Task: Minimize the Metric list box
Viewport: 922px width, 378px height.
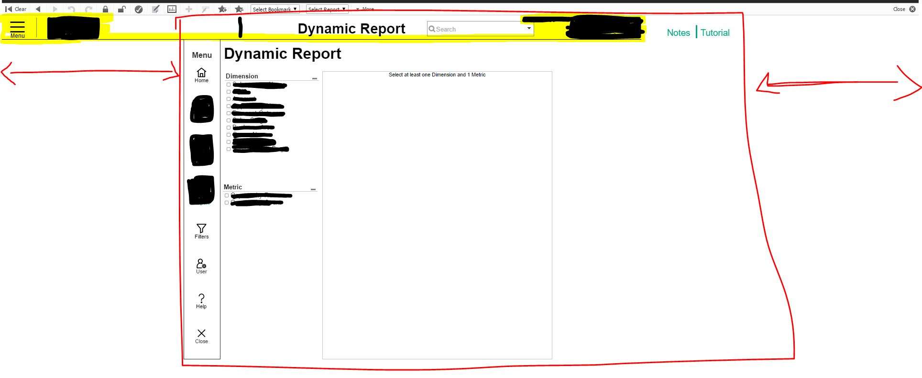Action: (313, 189)
